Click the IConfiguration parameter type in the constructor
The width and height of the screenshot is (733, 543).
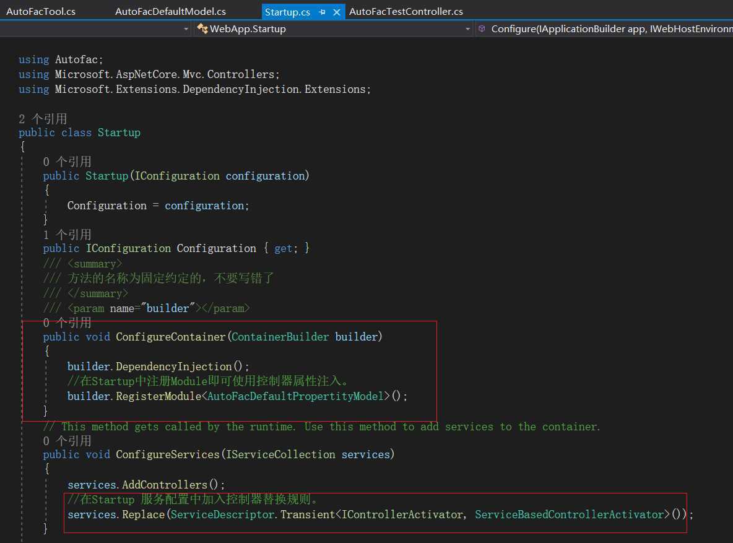tap(177, 176)
